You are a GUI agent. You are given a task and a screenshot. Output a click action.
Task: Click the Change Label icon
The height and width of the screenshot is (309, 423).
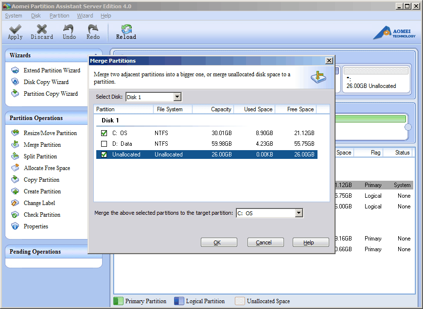click(x=15, y=203)
